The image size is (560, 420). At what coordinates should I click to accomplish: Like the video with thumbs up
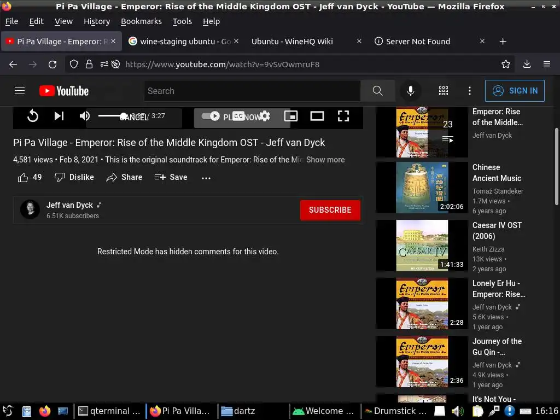(30, 177)
